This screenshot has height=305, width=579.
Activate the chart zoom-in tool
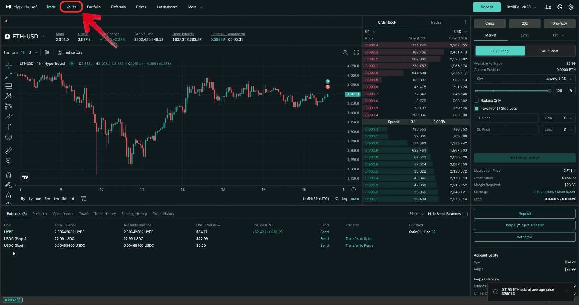9,161
